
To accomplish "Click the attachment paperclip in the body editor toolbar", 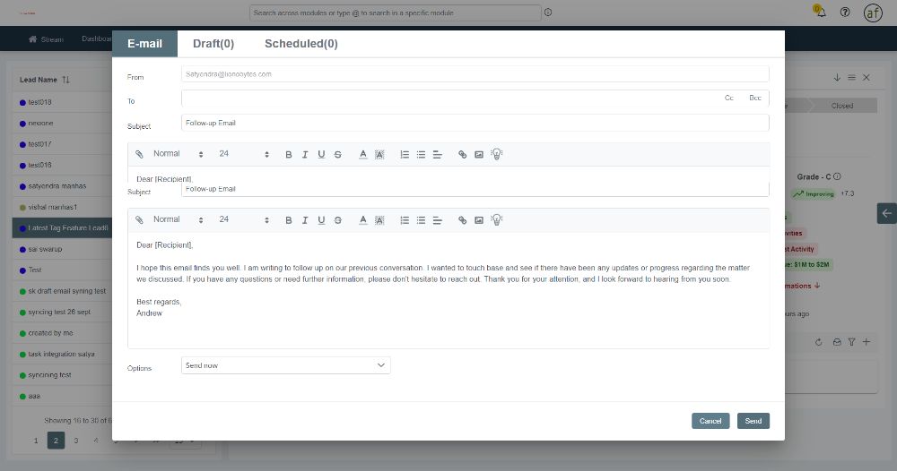I will [x=139, y=219].
